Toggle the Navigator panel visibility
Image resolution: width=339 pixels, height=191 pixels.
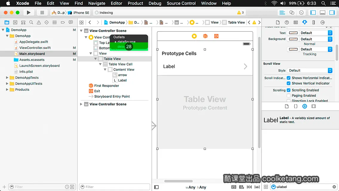pos(313,13)
